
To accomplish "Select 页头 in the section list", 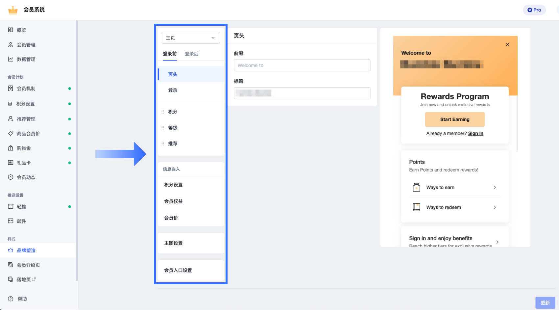I will (191, 74).
